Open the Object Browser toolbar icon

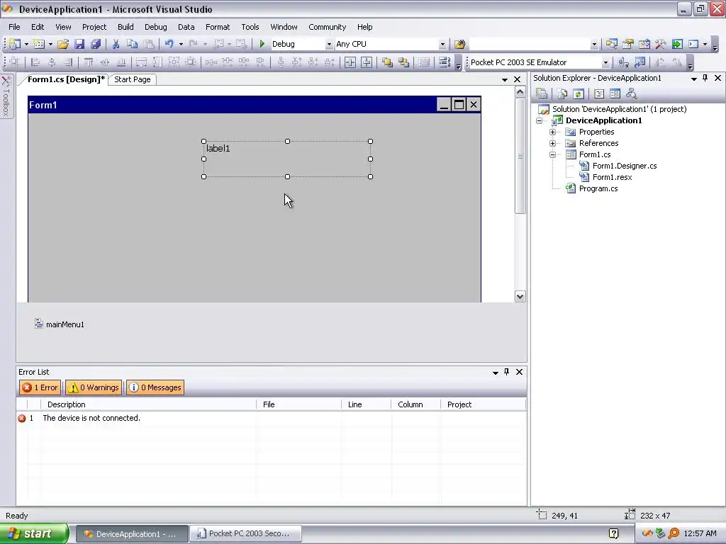644,44
